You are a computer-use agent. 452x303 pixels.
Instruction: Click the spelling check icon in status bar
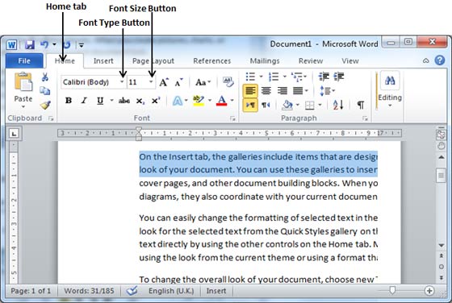click(x=132, y=291)
